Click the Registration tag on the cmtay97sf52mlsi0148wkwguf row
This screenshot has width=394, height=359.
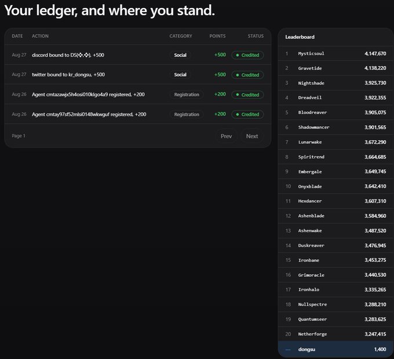click(x=187, y=114)
